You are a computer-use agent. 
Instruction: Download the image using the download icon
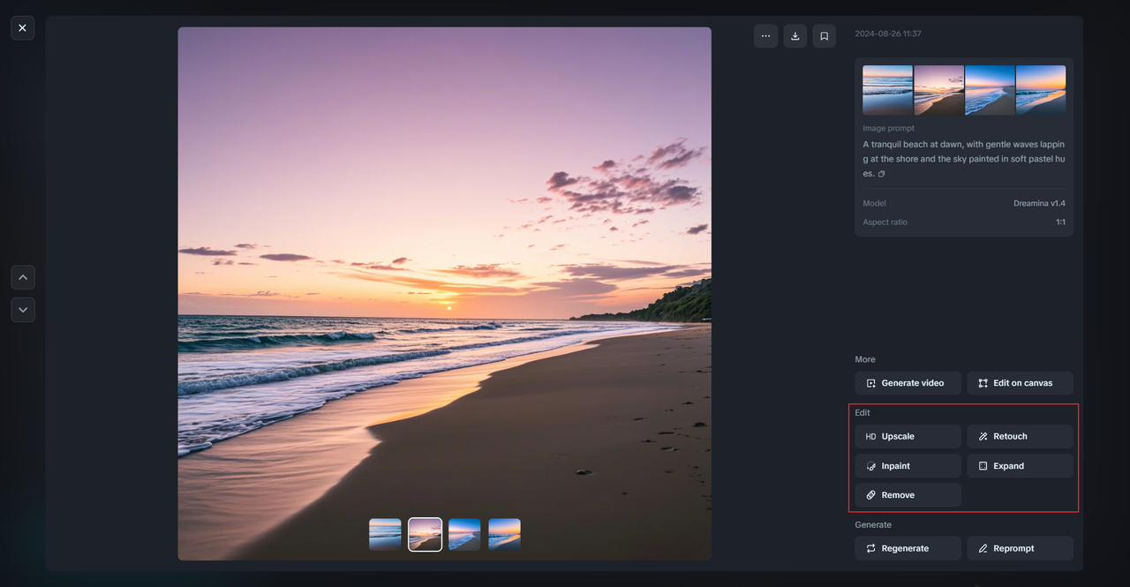click(x=795, y=36)
